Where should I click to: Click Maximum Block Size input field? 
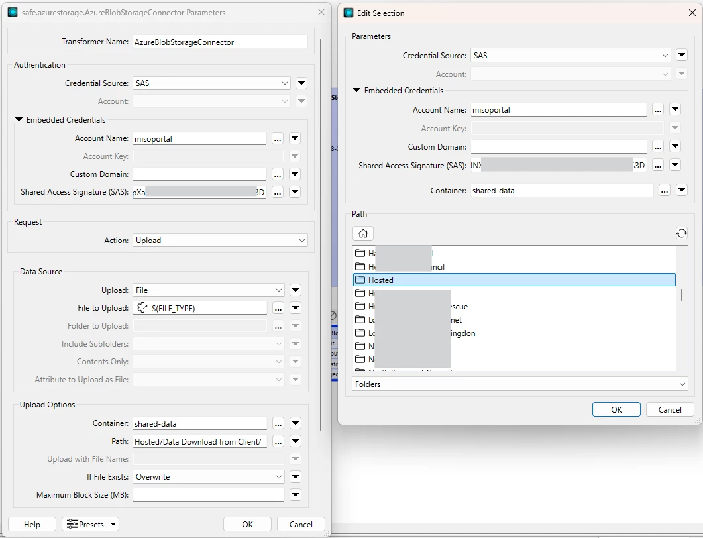(x=209, y=495)
